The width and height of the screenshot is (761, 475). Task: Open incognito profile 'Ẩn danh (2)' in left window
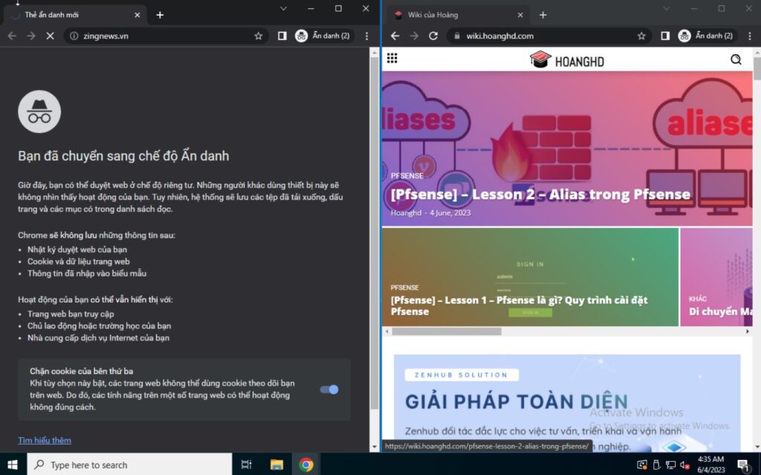[x=323, y=36]
